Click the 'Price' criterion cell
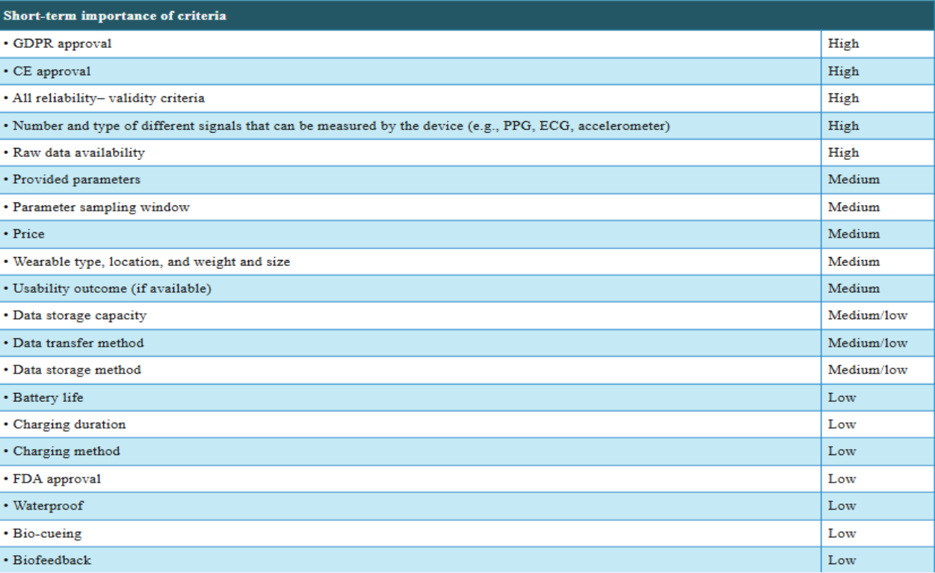The width and height of the screenshot is (935, 573). (28, 234)
